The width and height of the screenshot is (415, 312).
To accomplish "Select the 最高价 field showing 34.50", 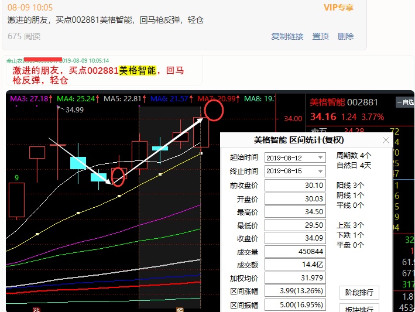I will point(295,212).
